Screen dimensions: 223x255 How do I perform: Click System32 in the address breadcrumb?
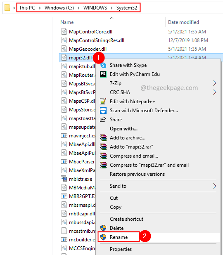tap(127, 8)
